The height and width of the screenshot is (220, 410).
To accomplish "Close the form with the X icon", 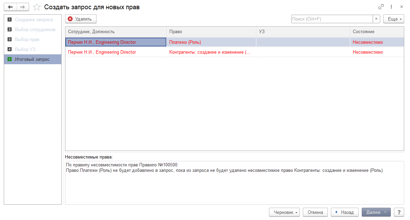I will coord(401,7).
